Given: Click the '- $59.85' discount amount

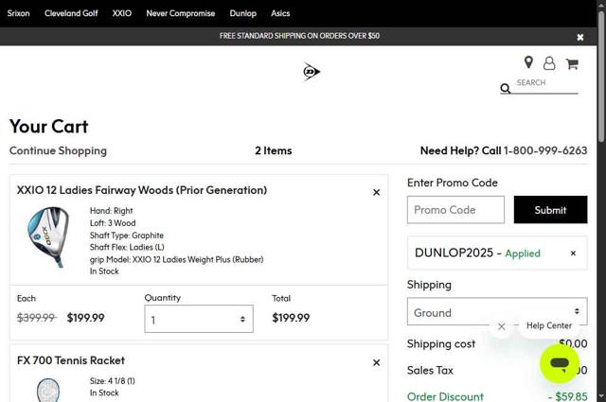Looking at the screenshot, I should pos(567,396).
